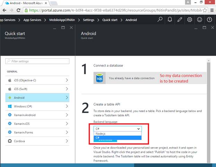Click the Chrome user profile icon
Viewport: 216px width, 167px height.
[x=188, y=2]
